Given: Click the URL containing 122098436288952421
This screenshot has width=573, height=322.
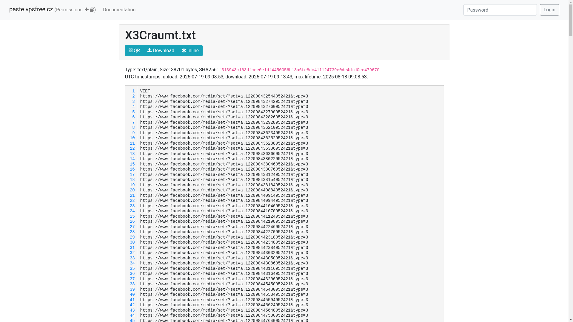Looking at the screenshot, I should point(224,143).
